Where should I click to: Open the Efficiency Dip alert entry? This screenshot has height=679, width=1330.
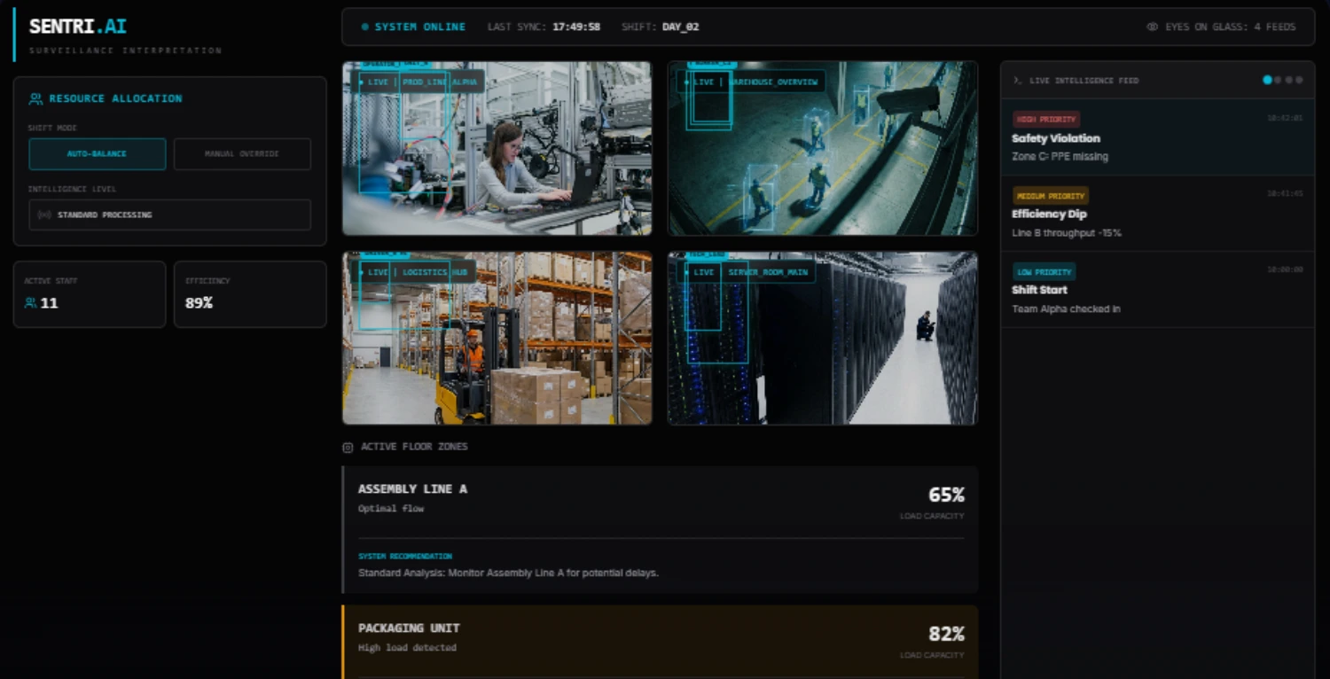pyautogui.click(x=1156, y=214)
